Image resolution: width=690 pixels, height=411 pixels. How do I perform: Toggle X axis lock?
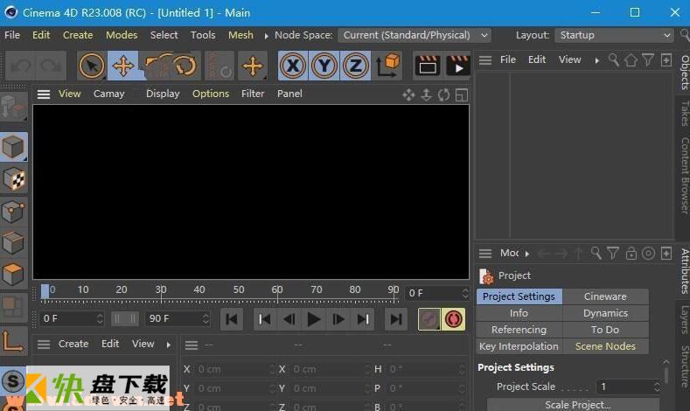(x=293, y=66)
